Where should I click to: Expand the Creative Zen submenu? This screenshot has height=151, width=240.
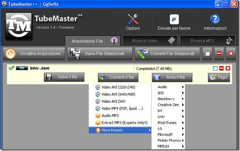(x=168, y=105)
